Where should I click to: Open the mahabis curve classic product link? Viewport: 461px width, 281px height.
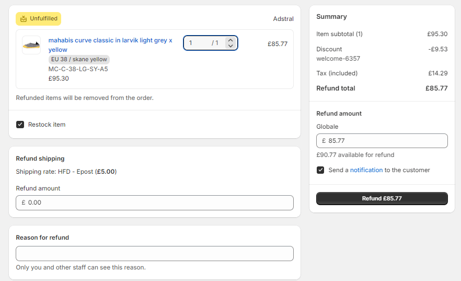pyautogui.click(x=110, y=44)
